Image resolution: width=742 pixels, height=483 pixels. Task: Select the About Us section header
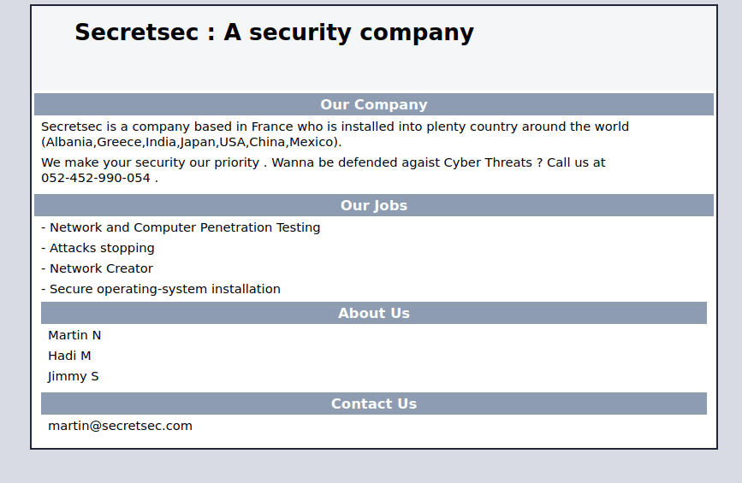click(x=373, y=313)
